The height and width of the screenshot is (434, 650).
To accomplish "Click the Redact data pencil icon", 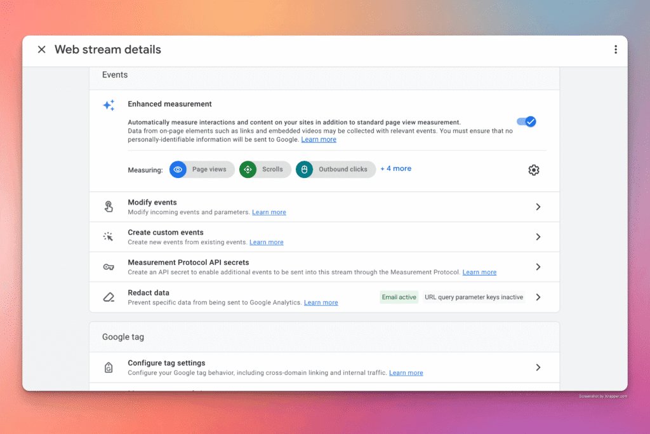I will 109,296.
